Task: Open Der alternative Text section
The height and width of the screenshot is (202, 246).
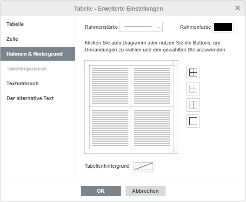Action: pyautogui.click(x=38, y=98)
